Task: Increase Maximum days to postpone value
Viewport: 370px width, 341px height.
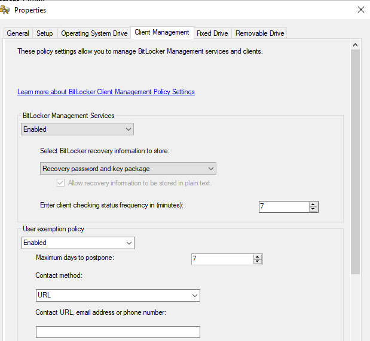Action: pos(258,256)
